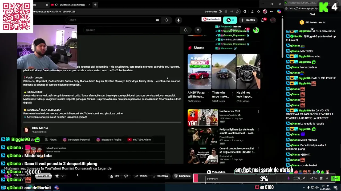
Task: Open the Instagram Personal link
Action: tap(76, 140)
